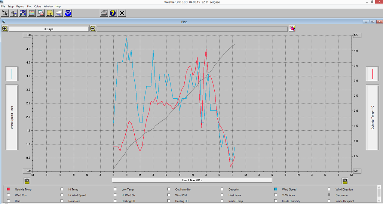Click the yellow notepad toolbar icon
The height and width of the screenshot is (204, 383).
point(50,13)
